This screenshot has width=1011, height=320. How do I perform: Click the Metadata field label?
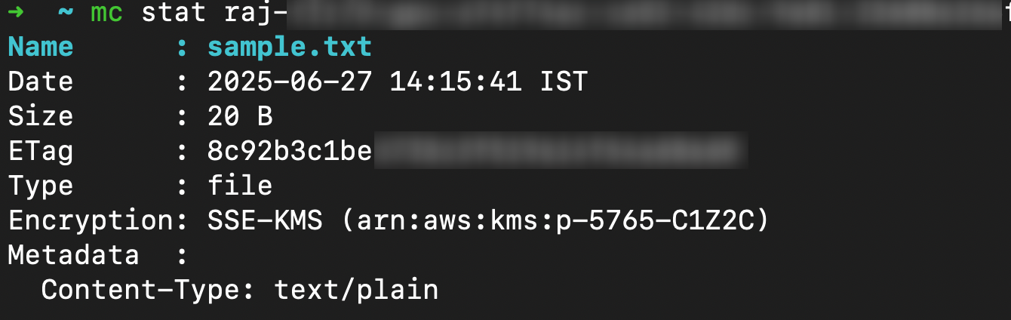tap(73, 255)
